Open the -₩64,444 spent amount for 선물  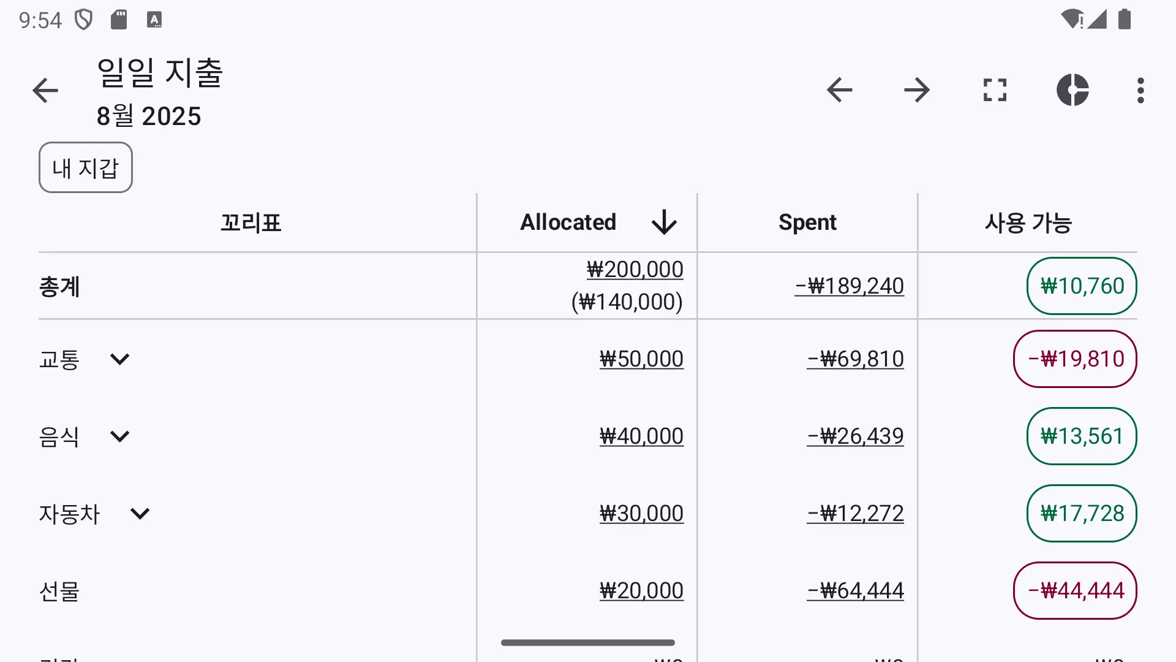click(856, 591)
